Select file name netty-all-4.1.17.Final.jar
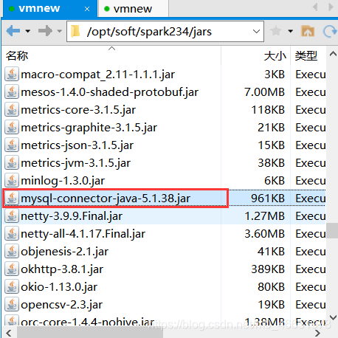This screenshot has height=338, width=338. (83, 234)
